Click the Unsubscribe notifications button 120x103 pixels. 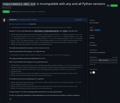point(104,60)
